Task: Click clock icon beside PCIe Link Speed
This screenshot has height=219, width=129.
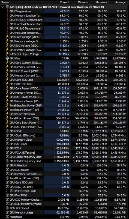Action: [x=7, y=208]
